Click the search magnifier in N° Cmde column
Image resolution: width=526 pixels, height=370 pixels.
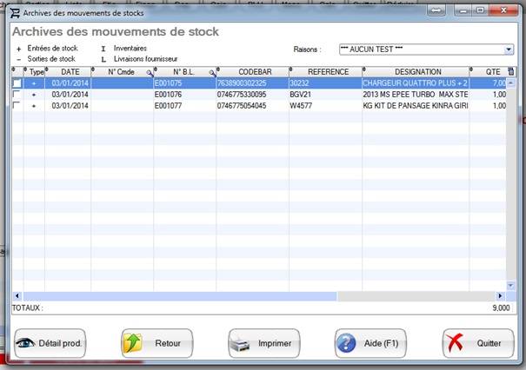149,72
